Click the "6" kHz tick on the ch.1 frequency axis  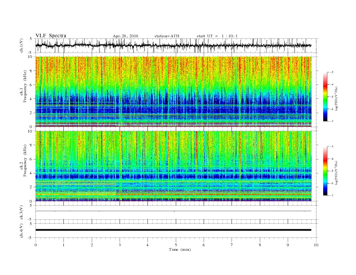pos(31,85)
